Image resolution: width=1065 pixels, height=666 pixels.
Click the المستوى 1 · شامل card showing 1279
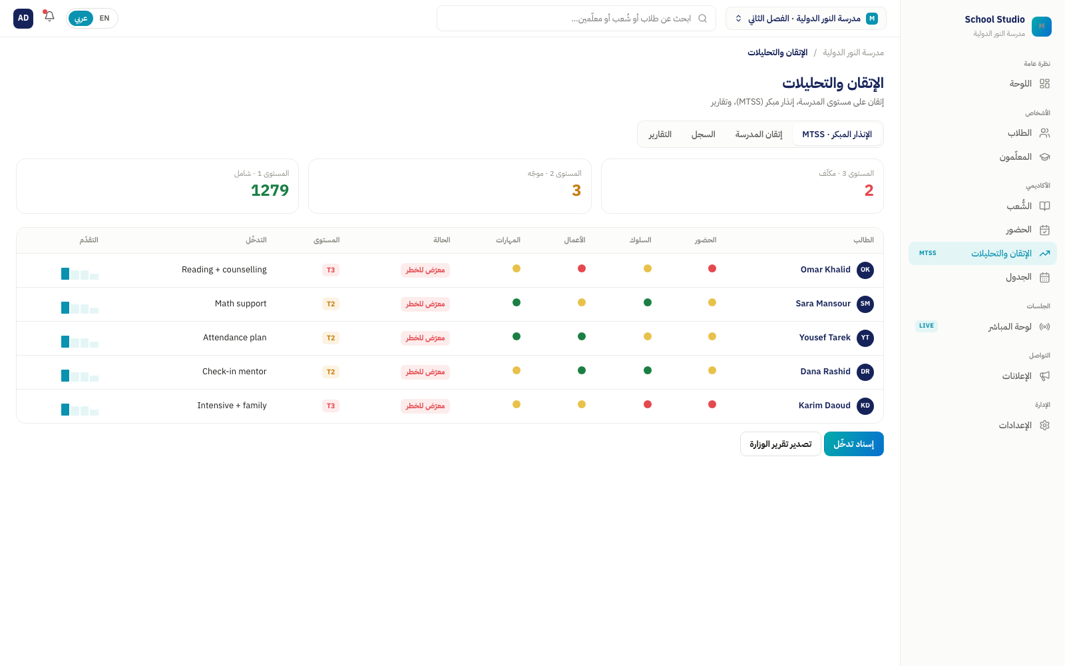(157, 186)
